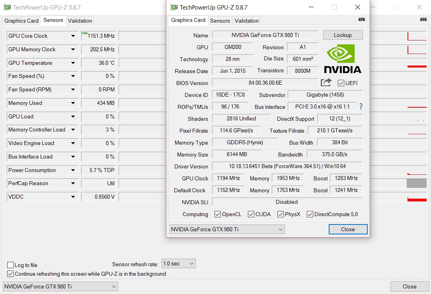Open the Sensor refresh rate dropdown
This screenshot has width=431, height=294.
pos(178,263)
